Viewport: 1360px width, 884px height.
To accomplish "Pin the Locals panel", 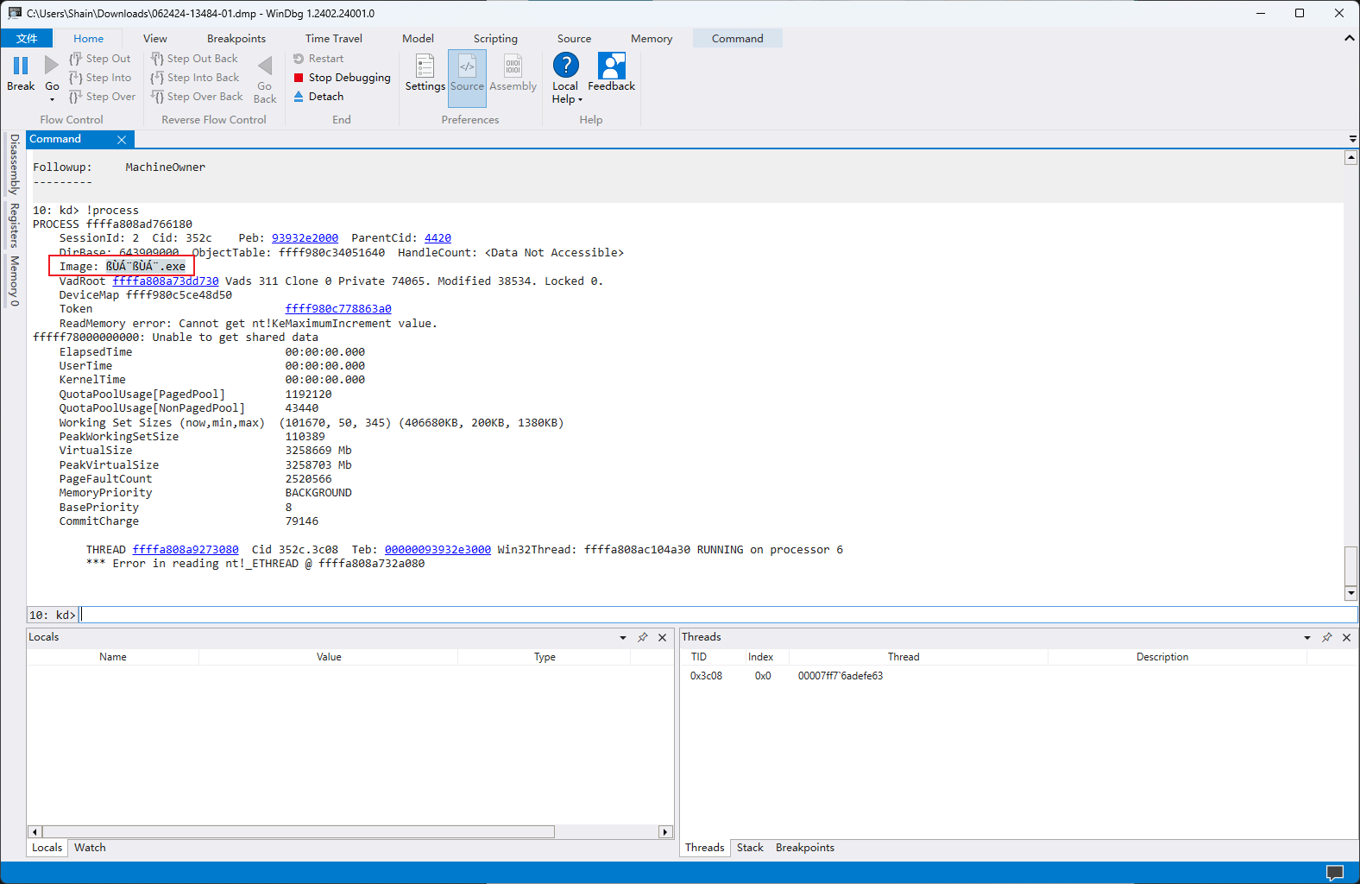I will [643, 637].
